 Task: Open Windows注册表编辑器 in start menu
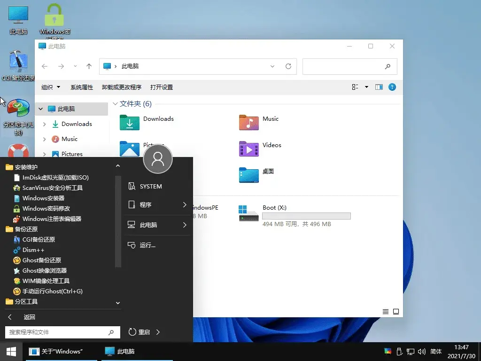[47, 219]
